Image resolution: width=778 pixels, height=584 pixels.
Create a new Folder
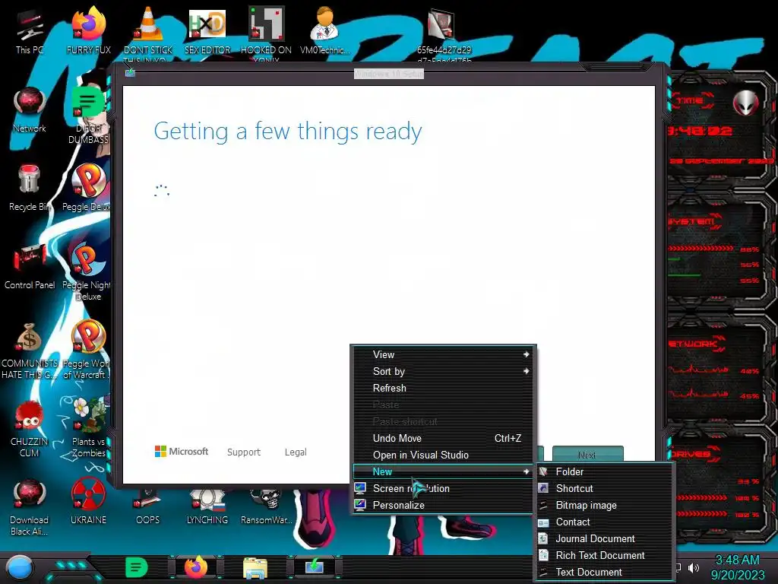604,471
